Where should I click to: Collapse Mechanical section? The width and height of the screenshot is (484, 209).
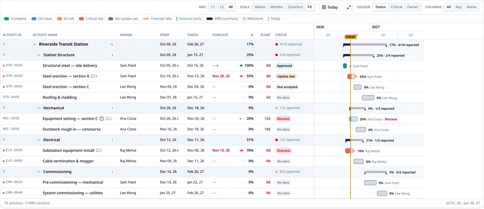pos(39,108)
